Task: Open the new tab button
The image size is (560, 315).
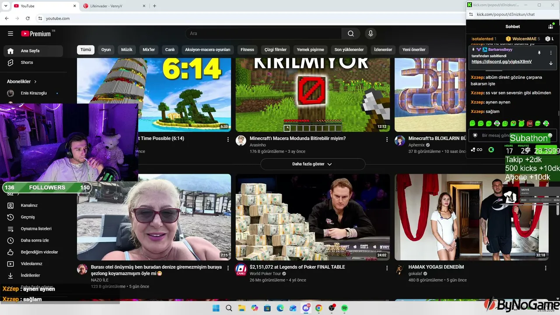Action: pos(154,6)
